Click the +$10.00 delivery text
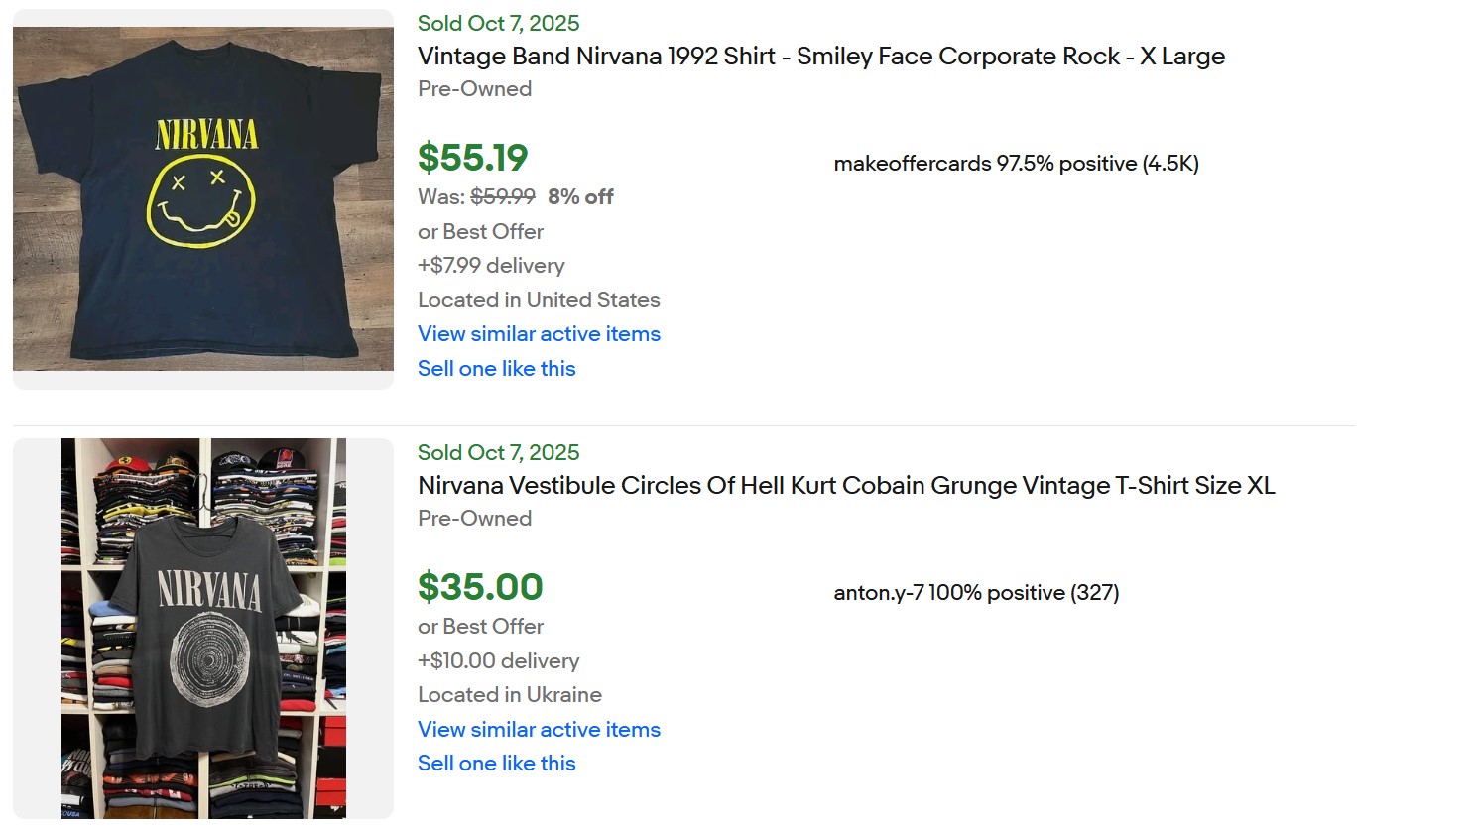 498,661
